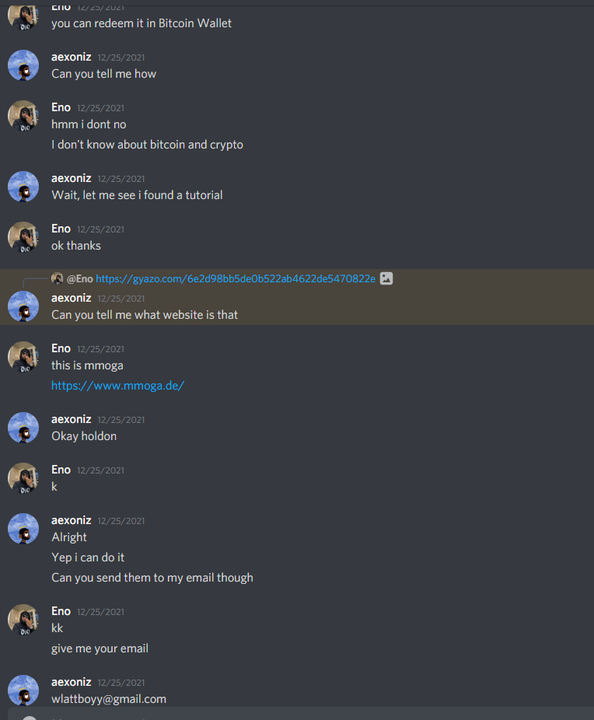Click Eno's avatar next to 'ok thanks'
The image size is (594, 720).
23,237
